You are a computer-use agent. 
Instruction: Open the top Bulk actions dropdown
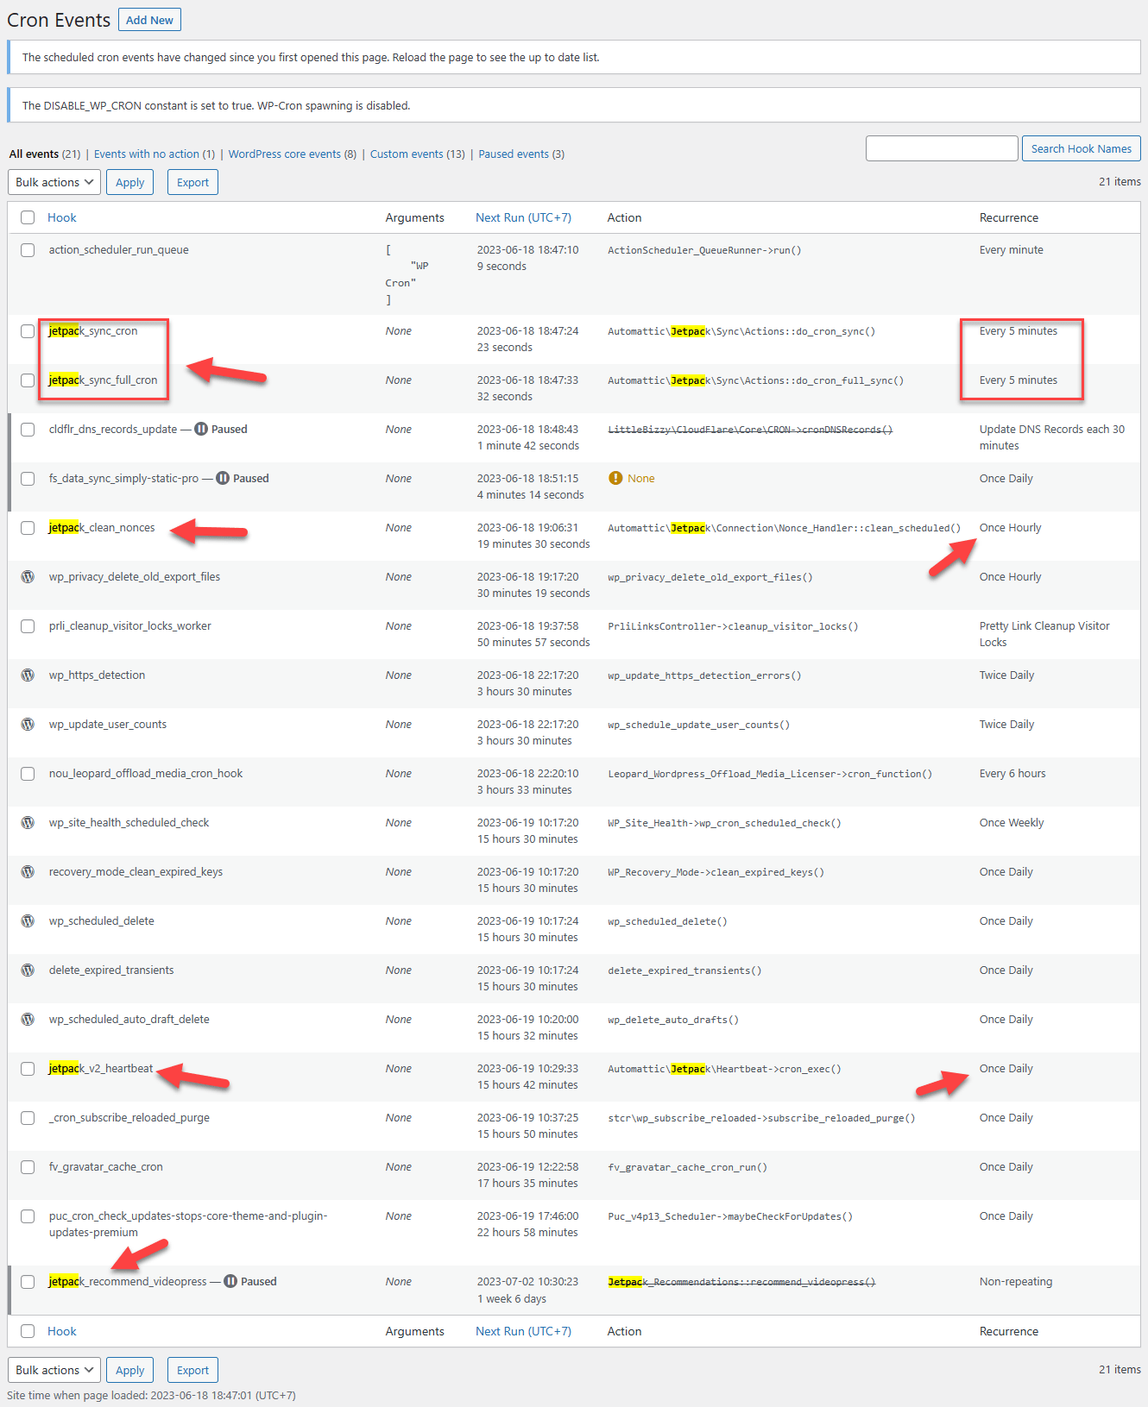54,182
